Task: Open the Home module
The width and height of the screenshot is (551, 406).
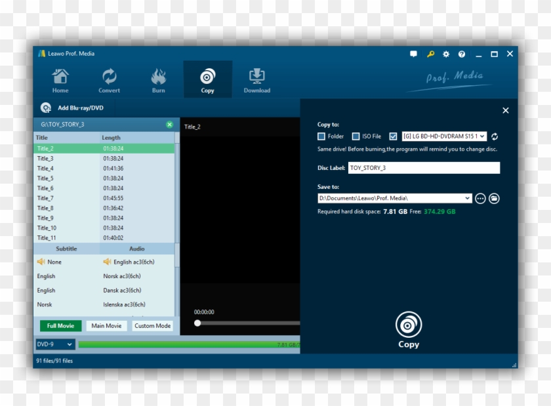Action: (60, 81)
